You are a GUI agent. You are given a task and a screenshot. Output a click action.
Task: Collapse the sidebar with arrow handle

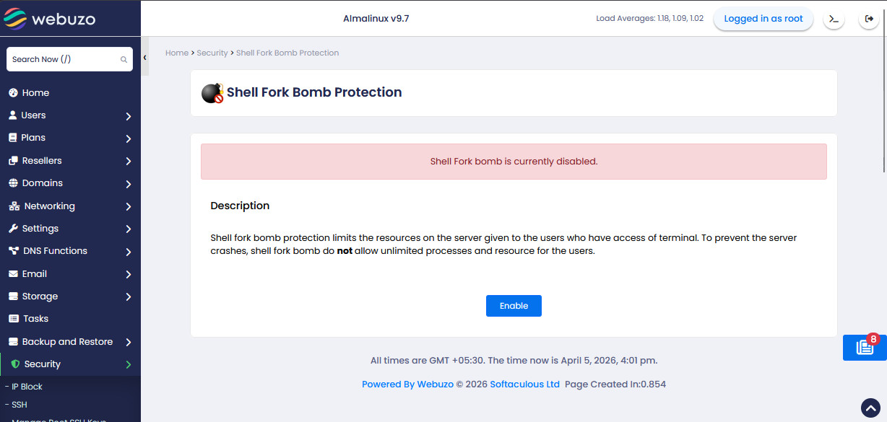coord(145,58)
